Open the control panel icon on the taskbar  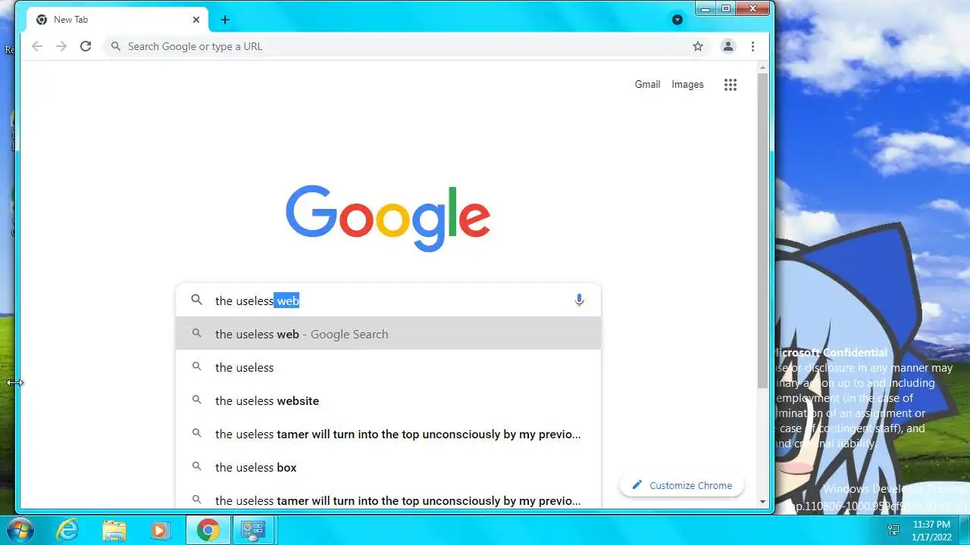coord(252,530)
